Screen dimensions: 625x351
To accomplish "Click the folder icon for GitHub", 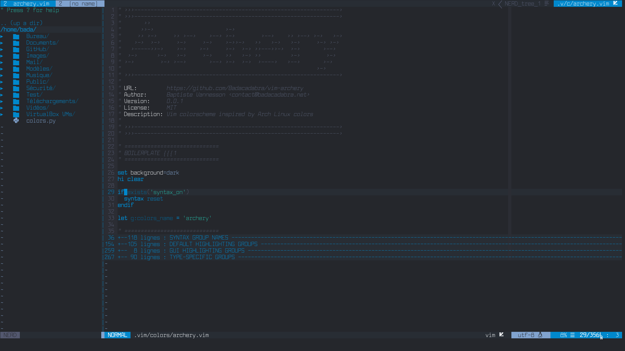I will coord(16,49).
